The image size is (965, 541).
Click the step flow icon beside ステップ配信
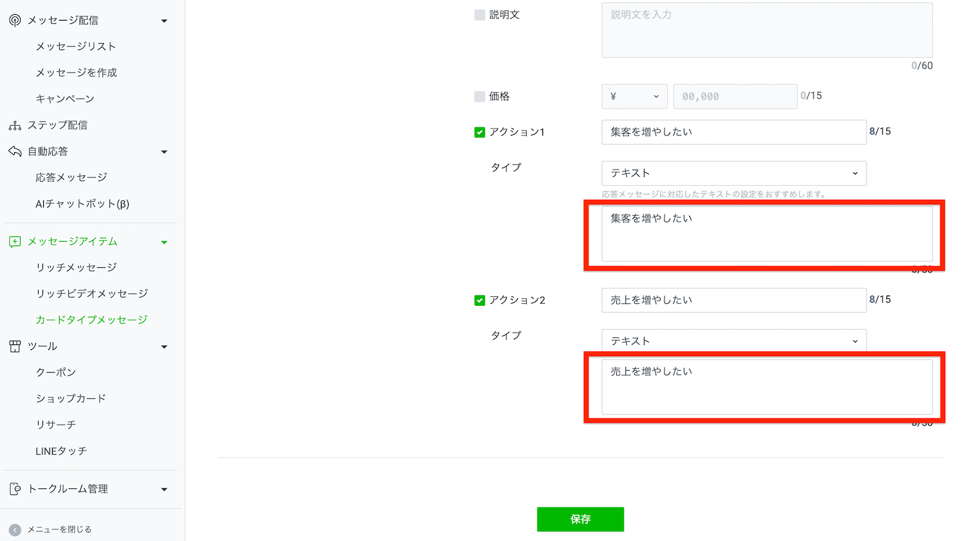pos(15,125)
